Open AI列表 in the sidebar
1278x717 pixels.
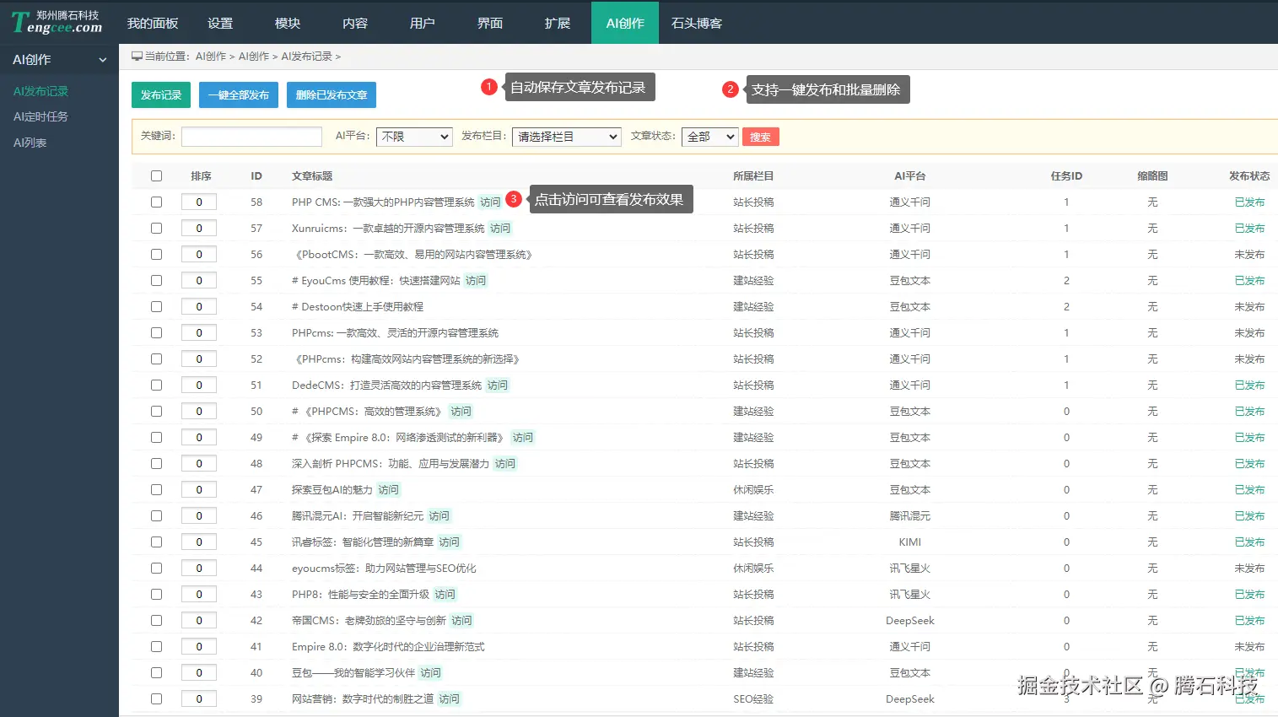coord(30,143)
